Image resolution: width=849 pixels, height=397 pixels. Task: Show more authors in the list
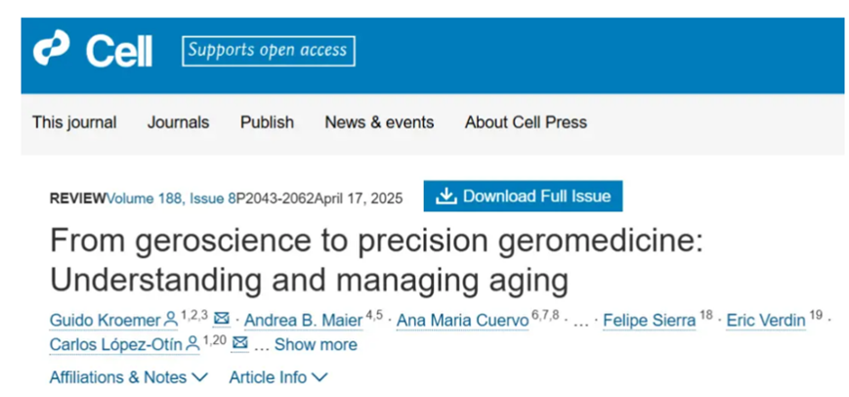coord(315,344)
